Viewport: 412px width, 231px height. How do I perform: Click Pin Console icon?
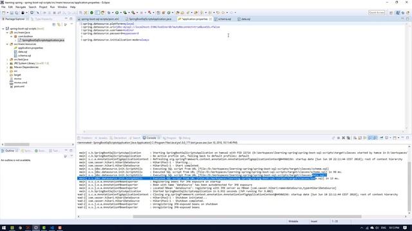[x=381, y=138]
